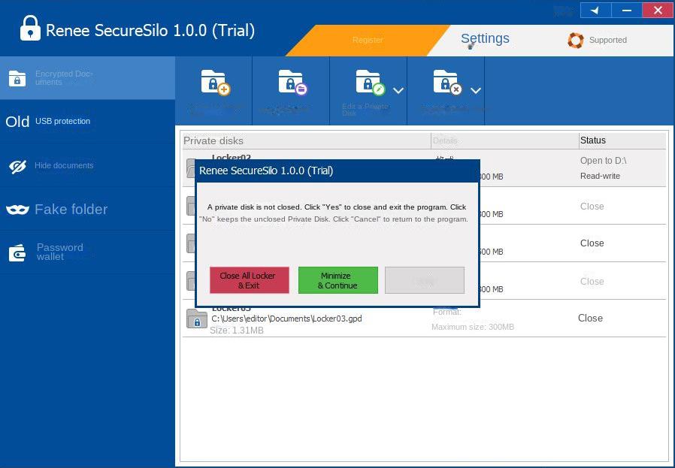The width and height of the screenshot is (675, 468).
Task: Expand the Edit a Private Disk dropdown arrow
Action: tap(398, 91)
